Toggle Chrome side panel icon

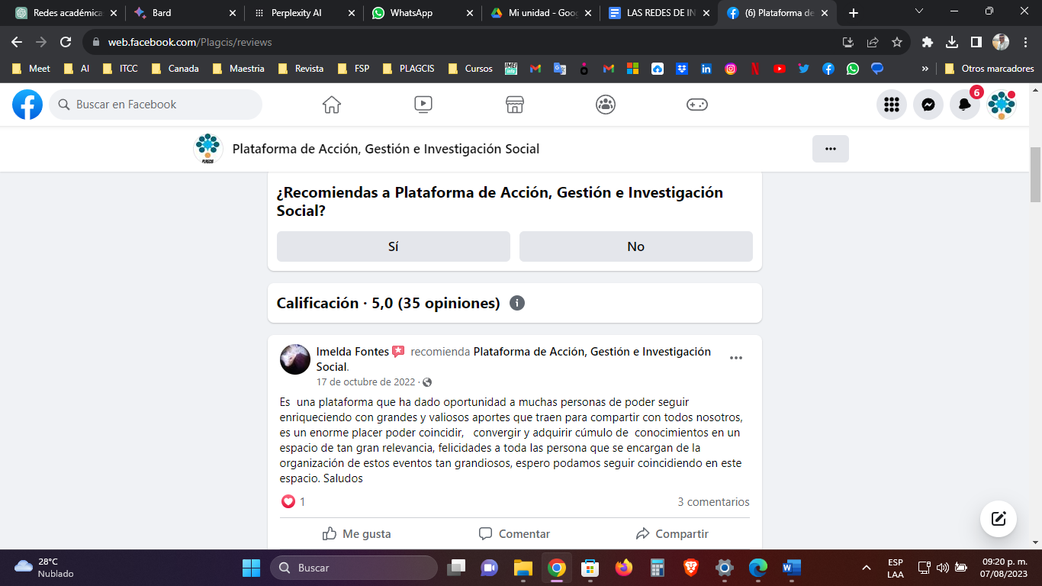(x=976, y=42)
